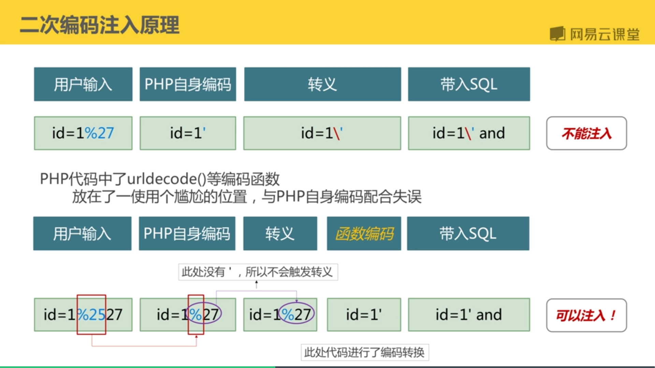The height and width of the screenshot is (368, 655).
Task: Click the wide 转义 box in top row
Action: click(322, 84)
